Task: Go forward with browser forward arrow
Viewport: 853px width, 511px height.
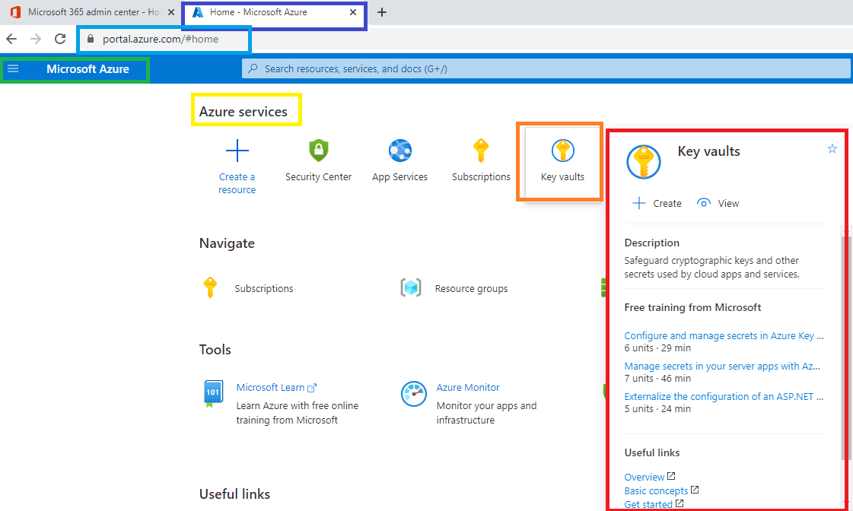Action: coord(36,39)
